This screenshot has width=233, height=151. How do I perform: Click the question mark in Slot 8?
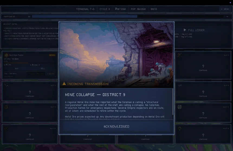pos(203,92)
